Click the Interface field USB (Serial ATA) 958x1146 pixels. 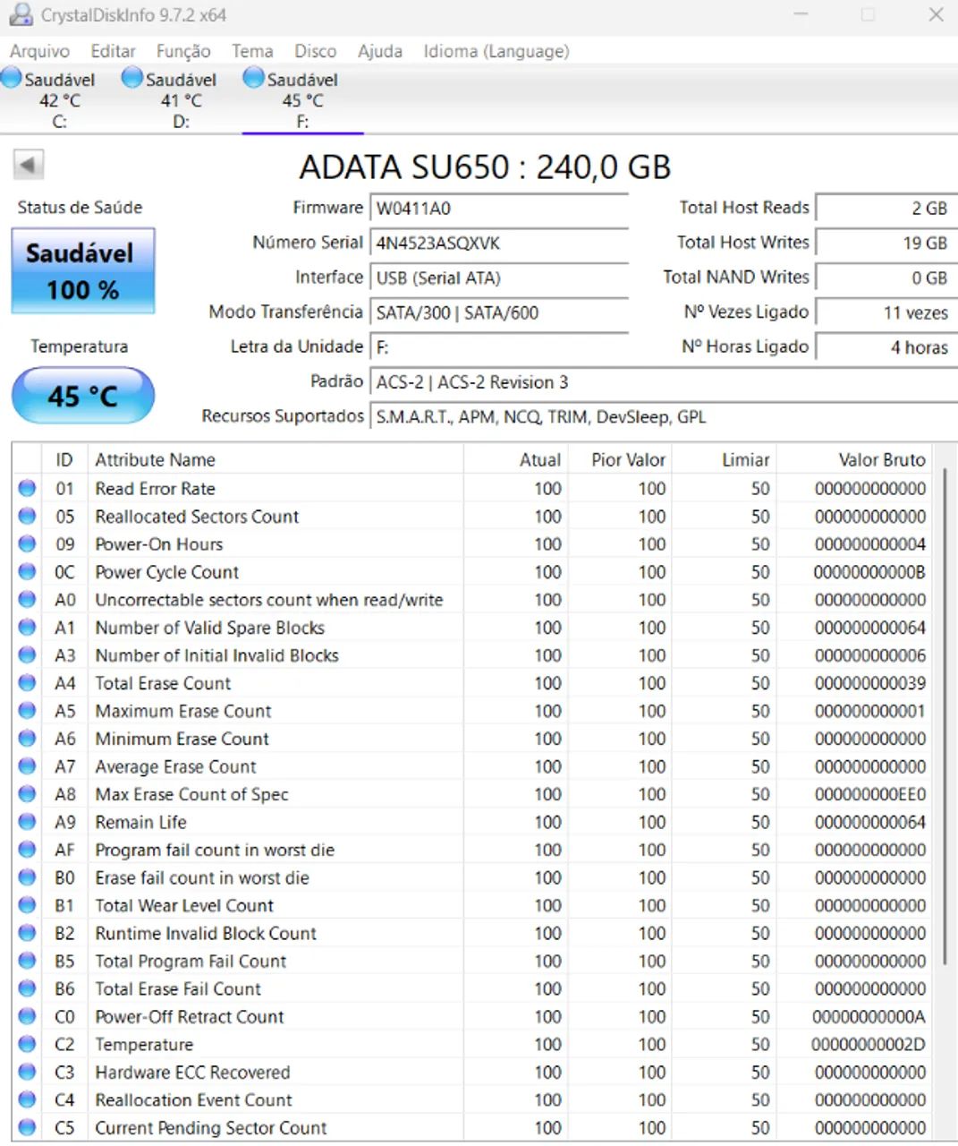[x=499, y=278]
